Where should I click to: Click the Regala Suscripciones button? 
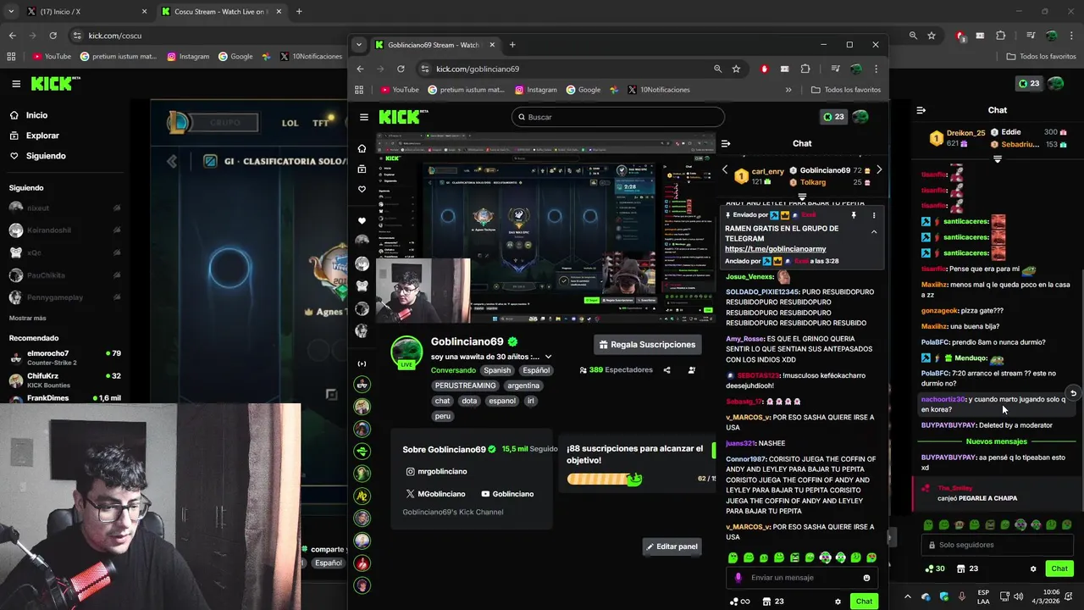[x=647, y=345]
